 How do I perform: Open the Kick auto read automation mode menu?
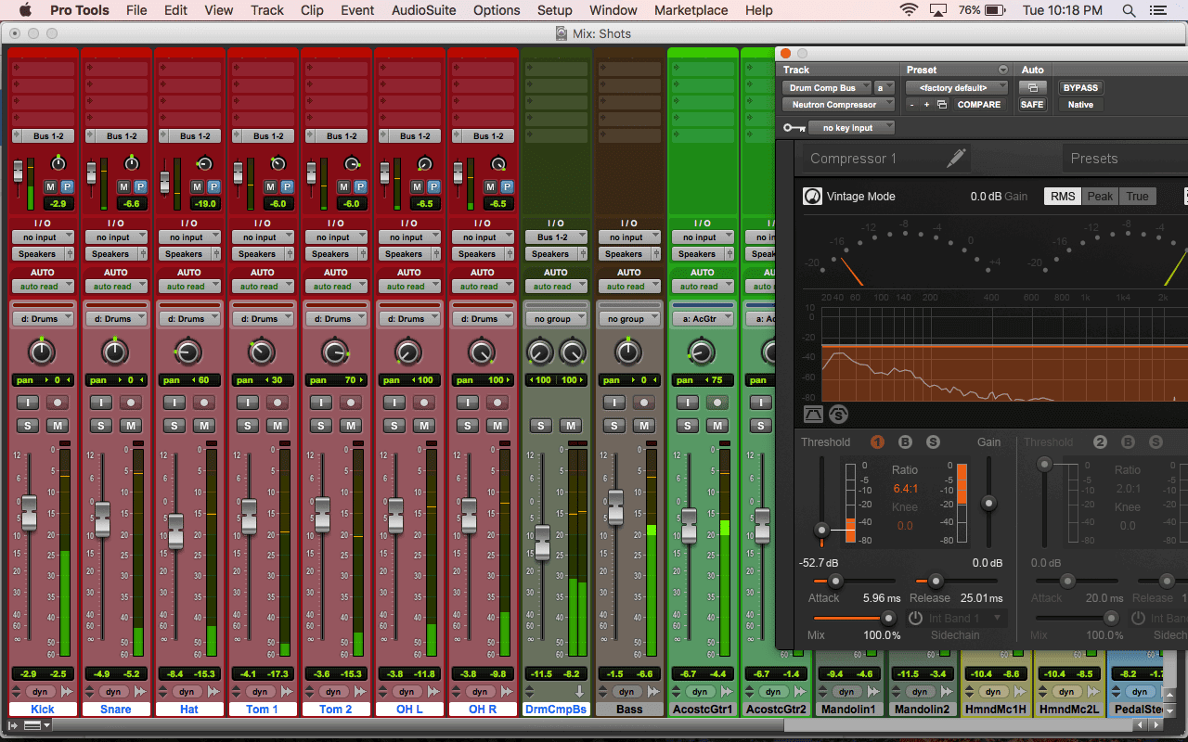coord(43,287)
